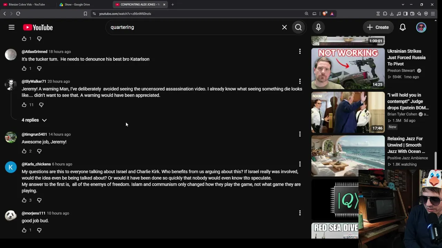Dislike the comment by @morjens111

pyautogui.click(x=39, y=230)
